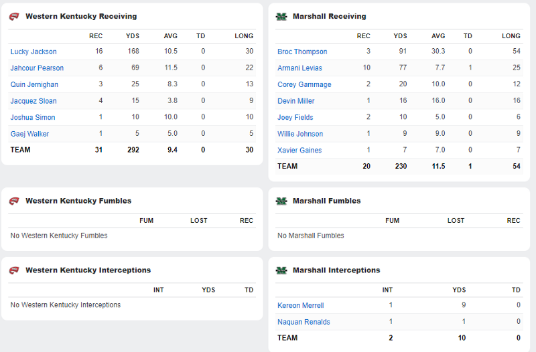Open Xavier Gaines player page

299,150
